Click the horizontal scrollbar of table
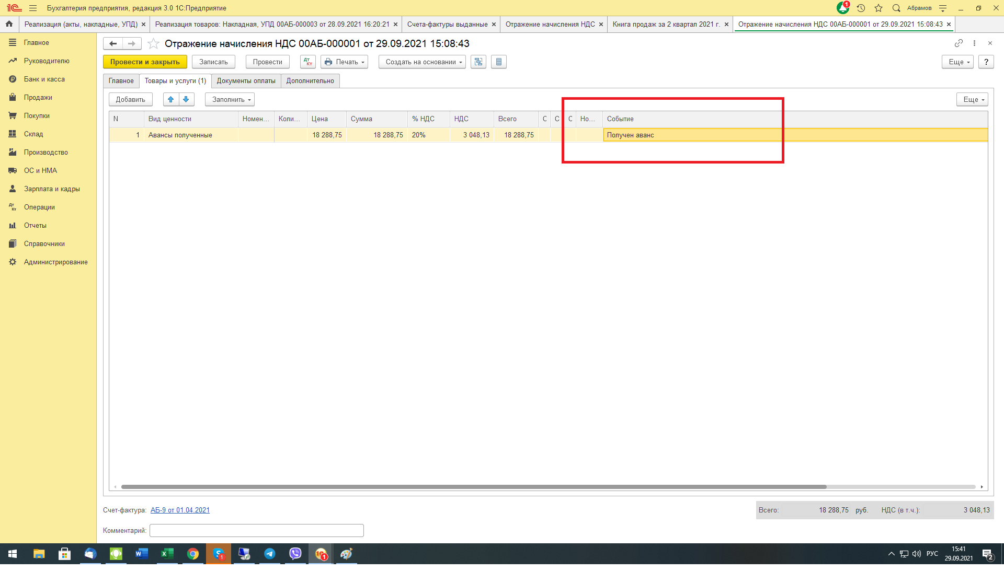Screen dimensions: 1004x583 point(473,486)
